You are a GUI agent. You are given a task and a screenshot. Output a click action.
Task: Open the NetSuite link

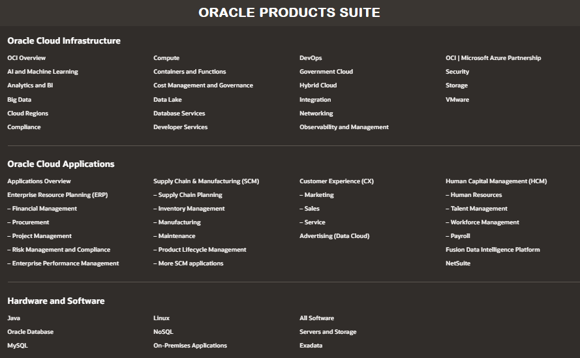coord(458,263)
